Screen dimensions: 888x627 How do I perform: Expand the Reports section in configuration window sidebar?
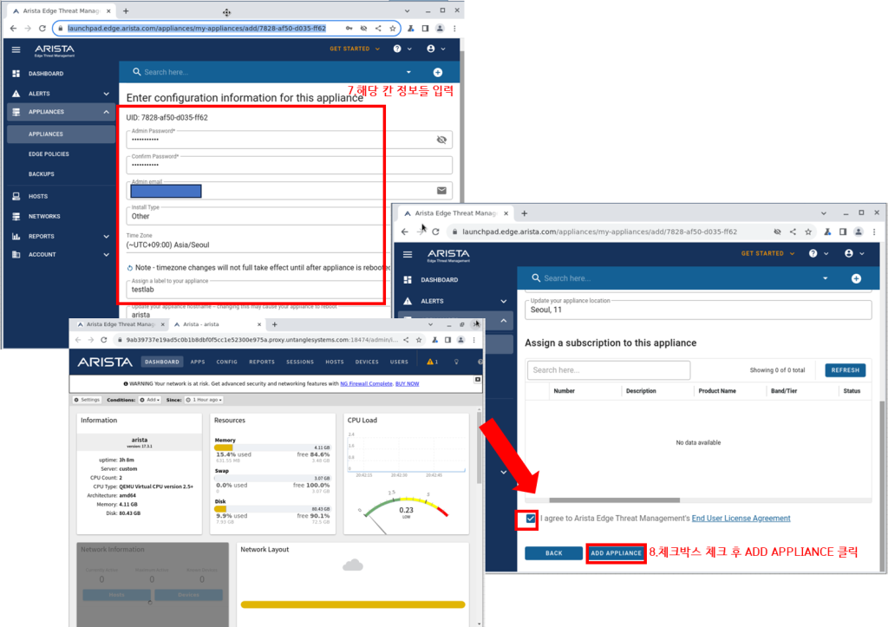tap(107, 236)
